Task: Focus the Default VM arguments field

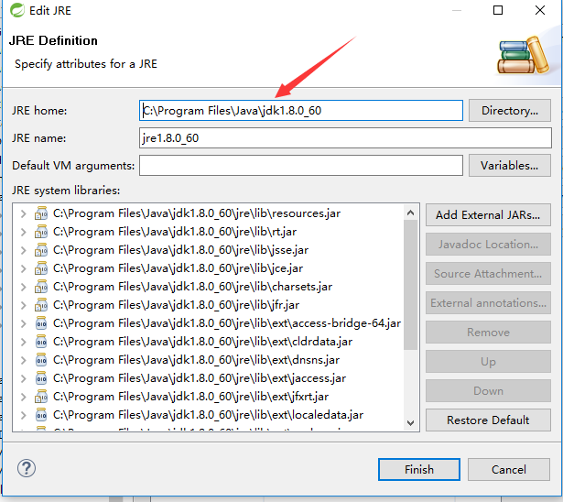Action: [301, 165]
